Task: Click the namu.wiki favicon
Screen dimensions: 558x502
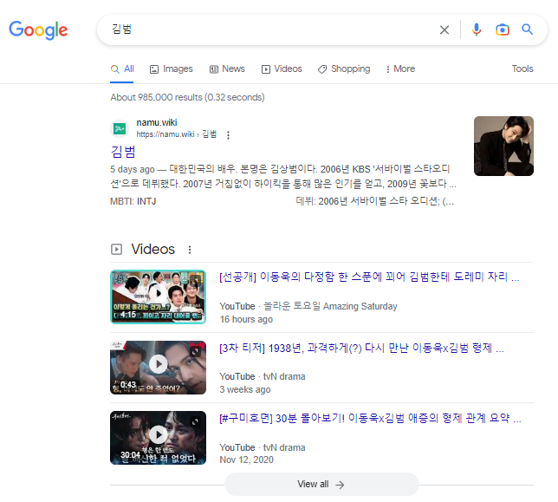Action: pyautogui.click(x=120, y=128)
